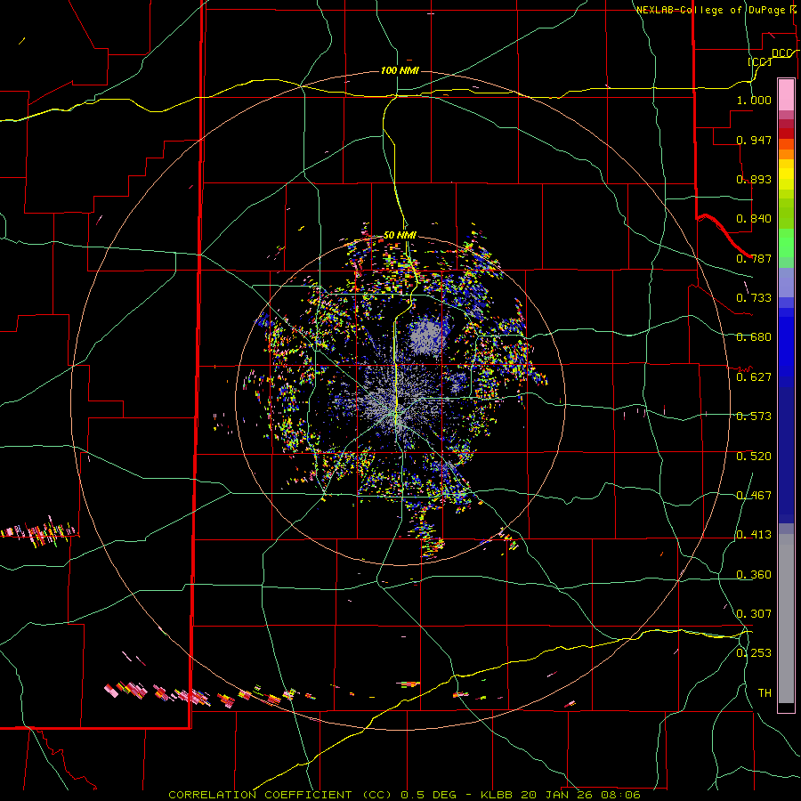
Task: Click the 0.893 color scale value
Action: 754,179
